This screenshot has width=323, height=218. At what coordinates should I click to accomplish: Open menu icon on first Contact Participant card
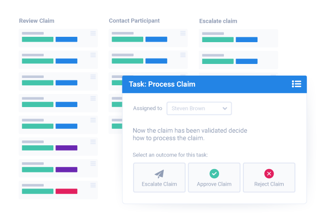coord(183,33)
